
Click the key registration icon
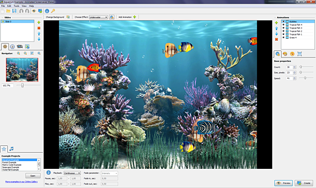pyautogui.click(x=53, y=11)
